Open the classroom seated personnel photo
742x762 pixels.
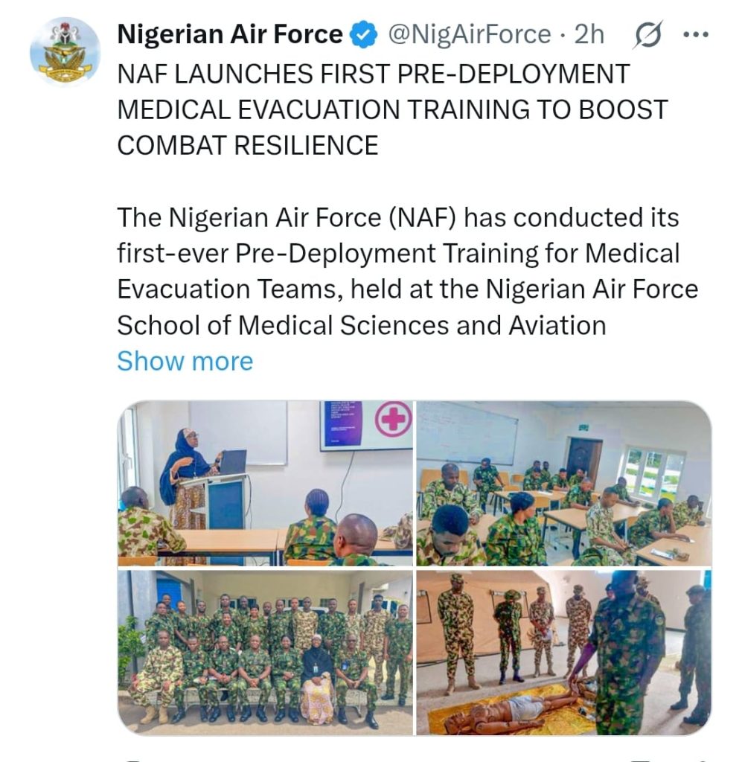(563, 483)
